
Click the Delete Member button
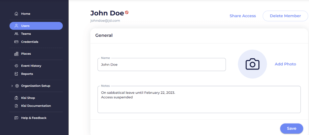click(285, 16)
